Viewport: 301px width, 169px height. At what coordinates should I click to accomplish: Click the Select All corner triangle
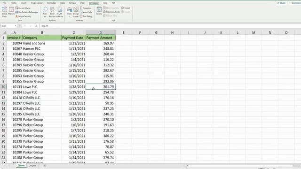[4, 32]
